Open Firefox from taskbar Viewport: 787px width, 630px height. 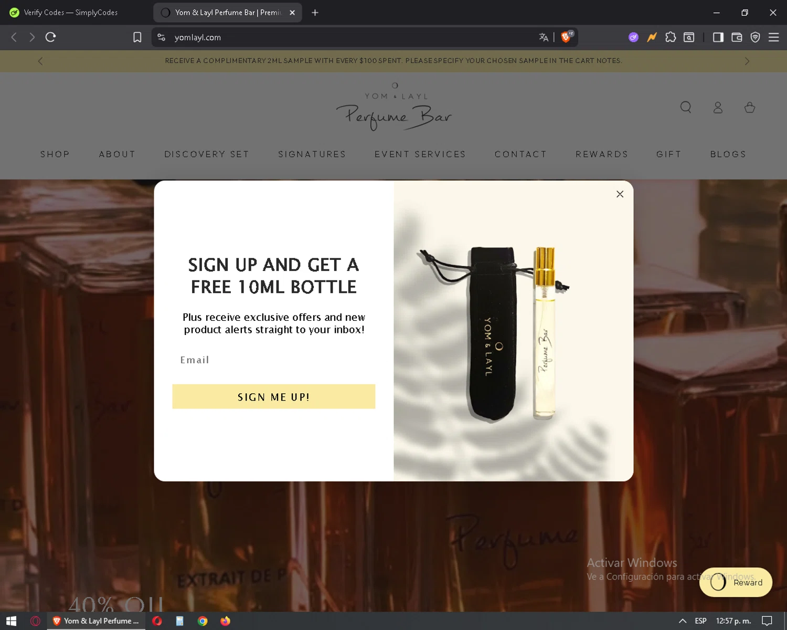225,621
